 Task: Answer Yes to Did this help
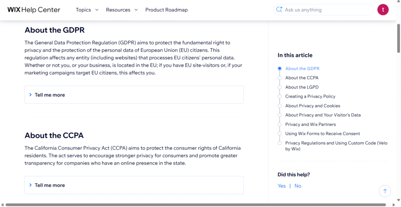point(282,186)
